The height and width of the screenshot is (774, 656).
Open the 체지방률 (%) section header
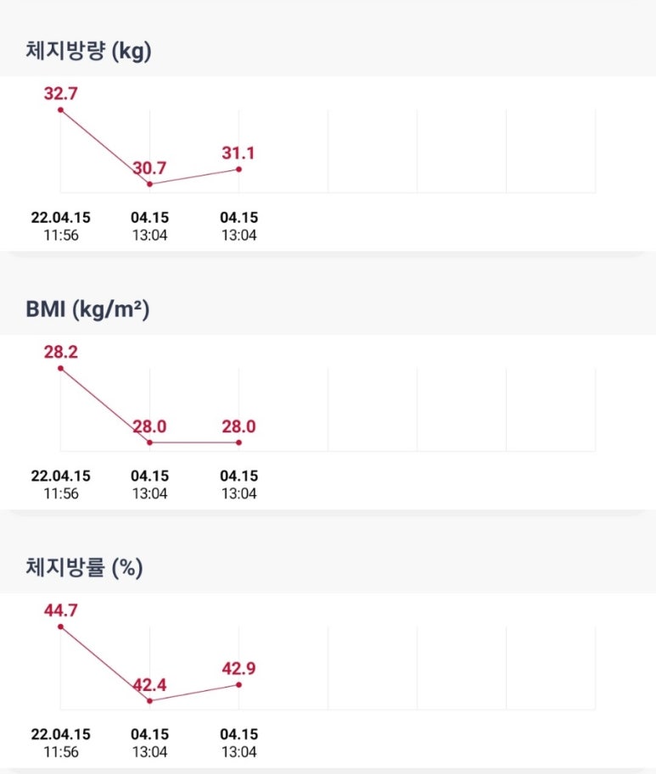coord(85,568)
